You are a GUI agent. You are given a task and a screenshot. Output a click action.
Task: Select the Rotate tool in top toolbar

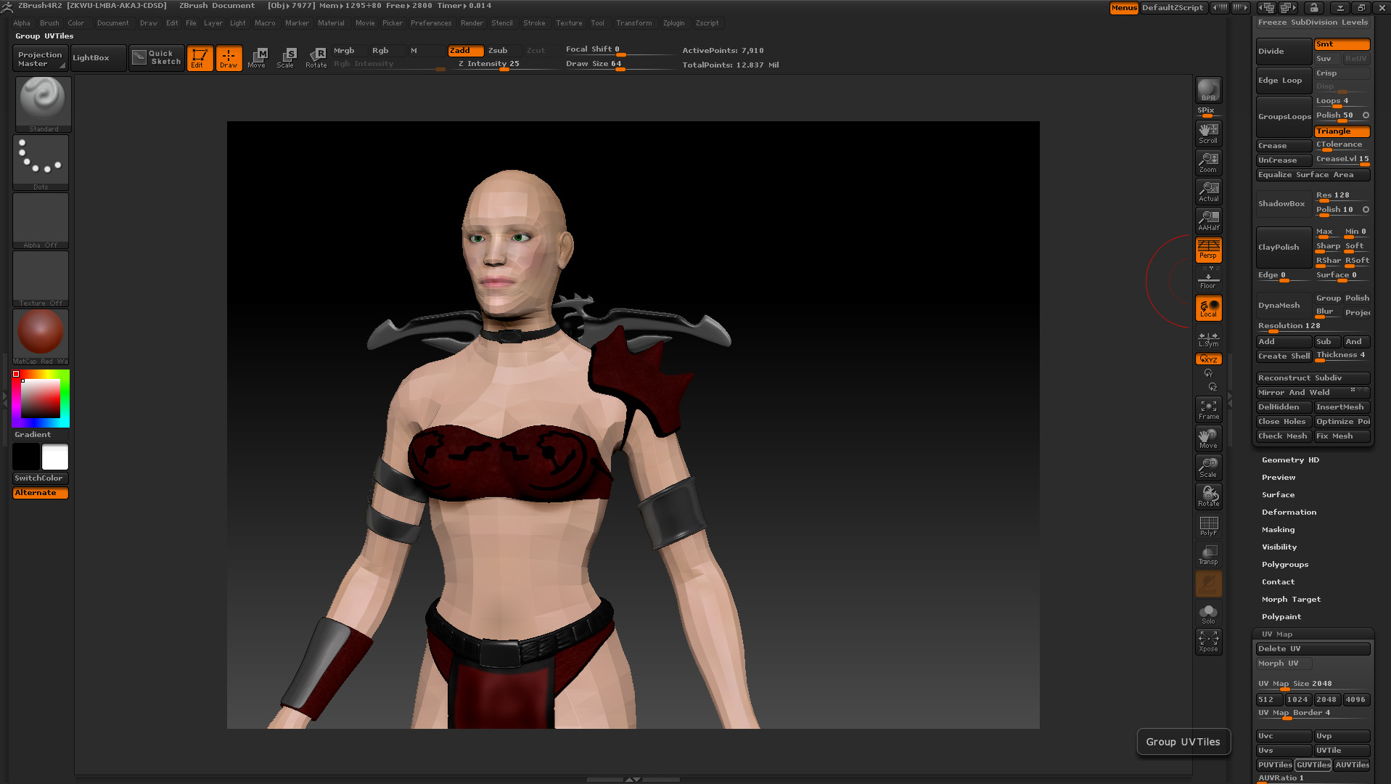[316, 57]
